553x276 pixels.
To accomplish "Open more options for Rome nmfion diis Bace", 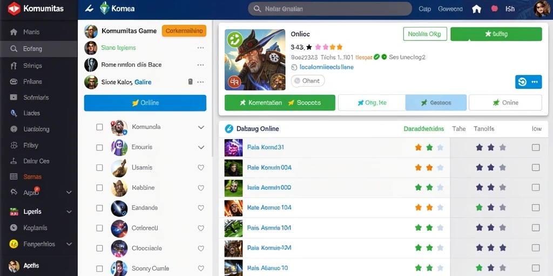I will click(x=201, y=65).
